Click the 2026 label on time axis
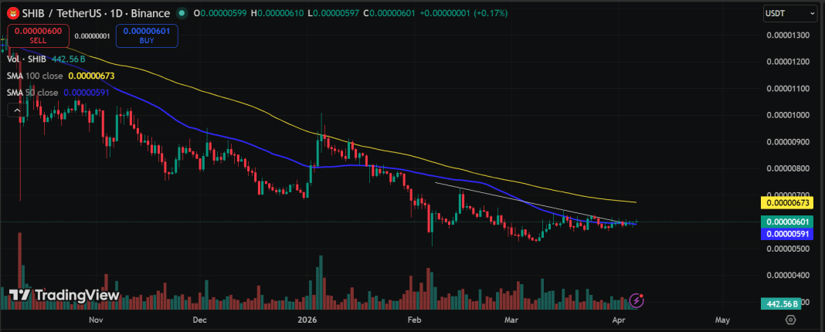 (x=306, y=320)
